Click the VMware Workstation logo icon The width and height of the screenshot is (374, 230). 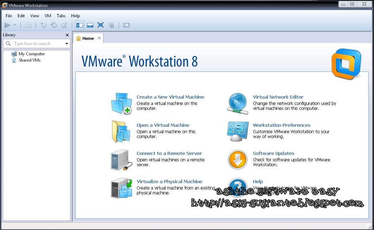346,64
